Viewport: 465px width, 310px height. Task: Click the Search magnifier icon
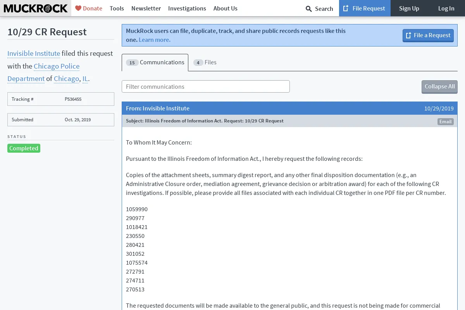click(309, 9)
